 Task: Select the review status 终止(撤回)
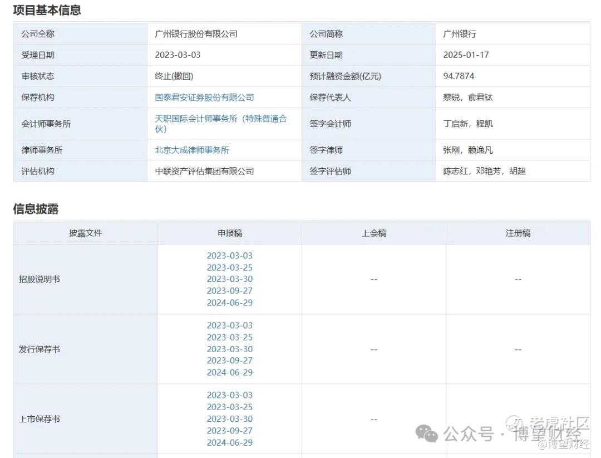174,76
